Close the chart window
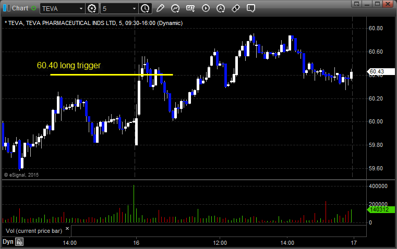 pyautogui.click(x=388, y=4)
